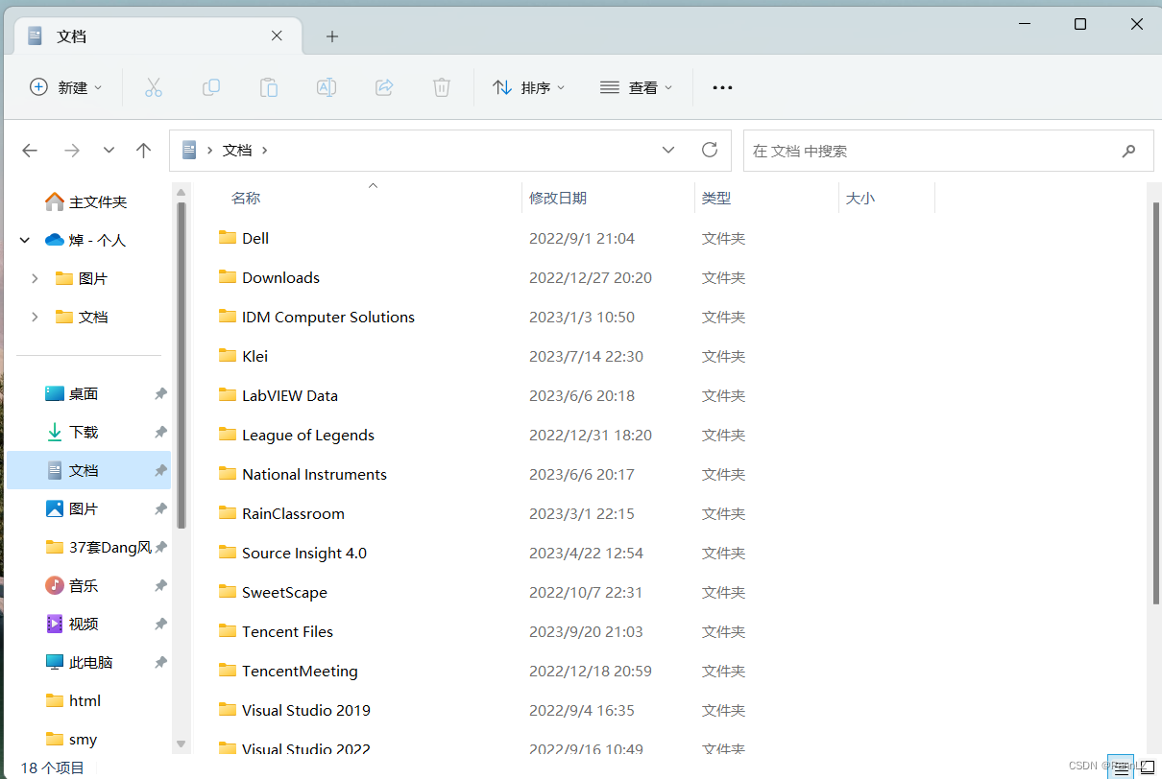Click 文档 breadcrumb in address bar
This screenshot has height=779, width=1162.
pyautogui.click(x=237, y=151)
